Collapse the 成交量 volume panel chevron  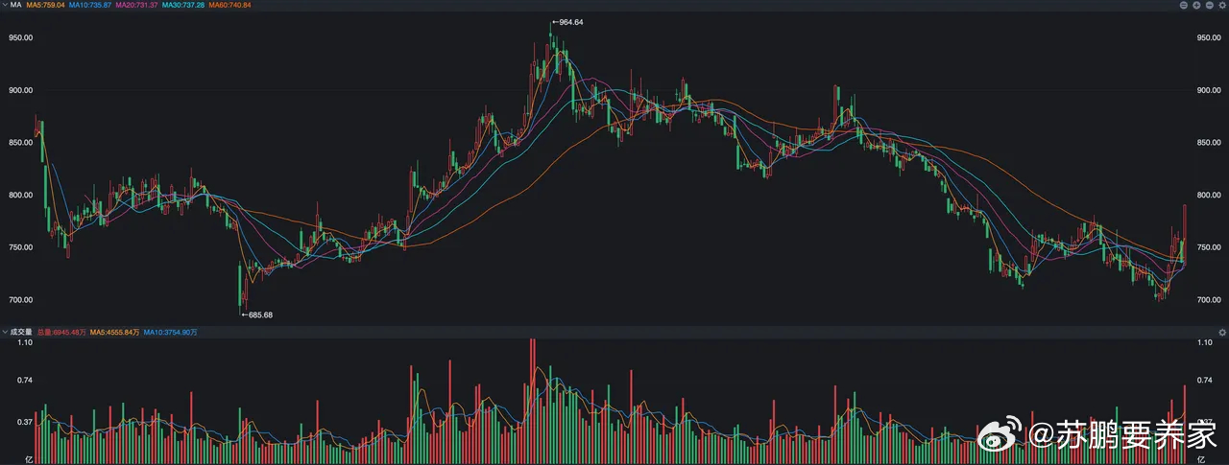[x=5, y=332]
